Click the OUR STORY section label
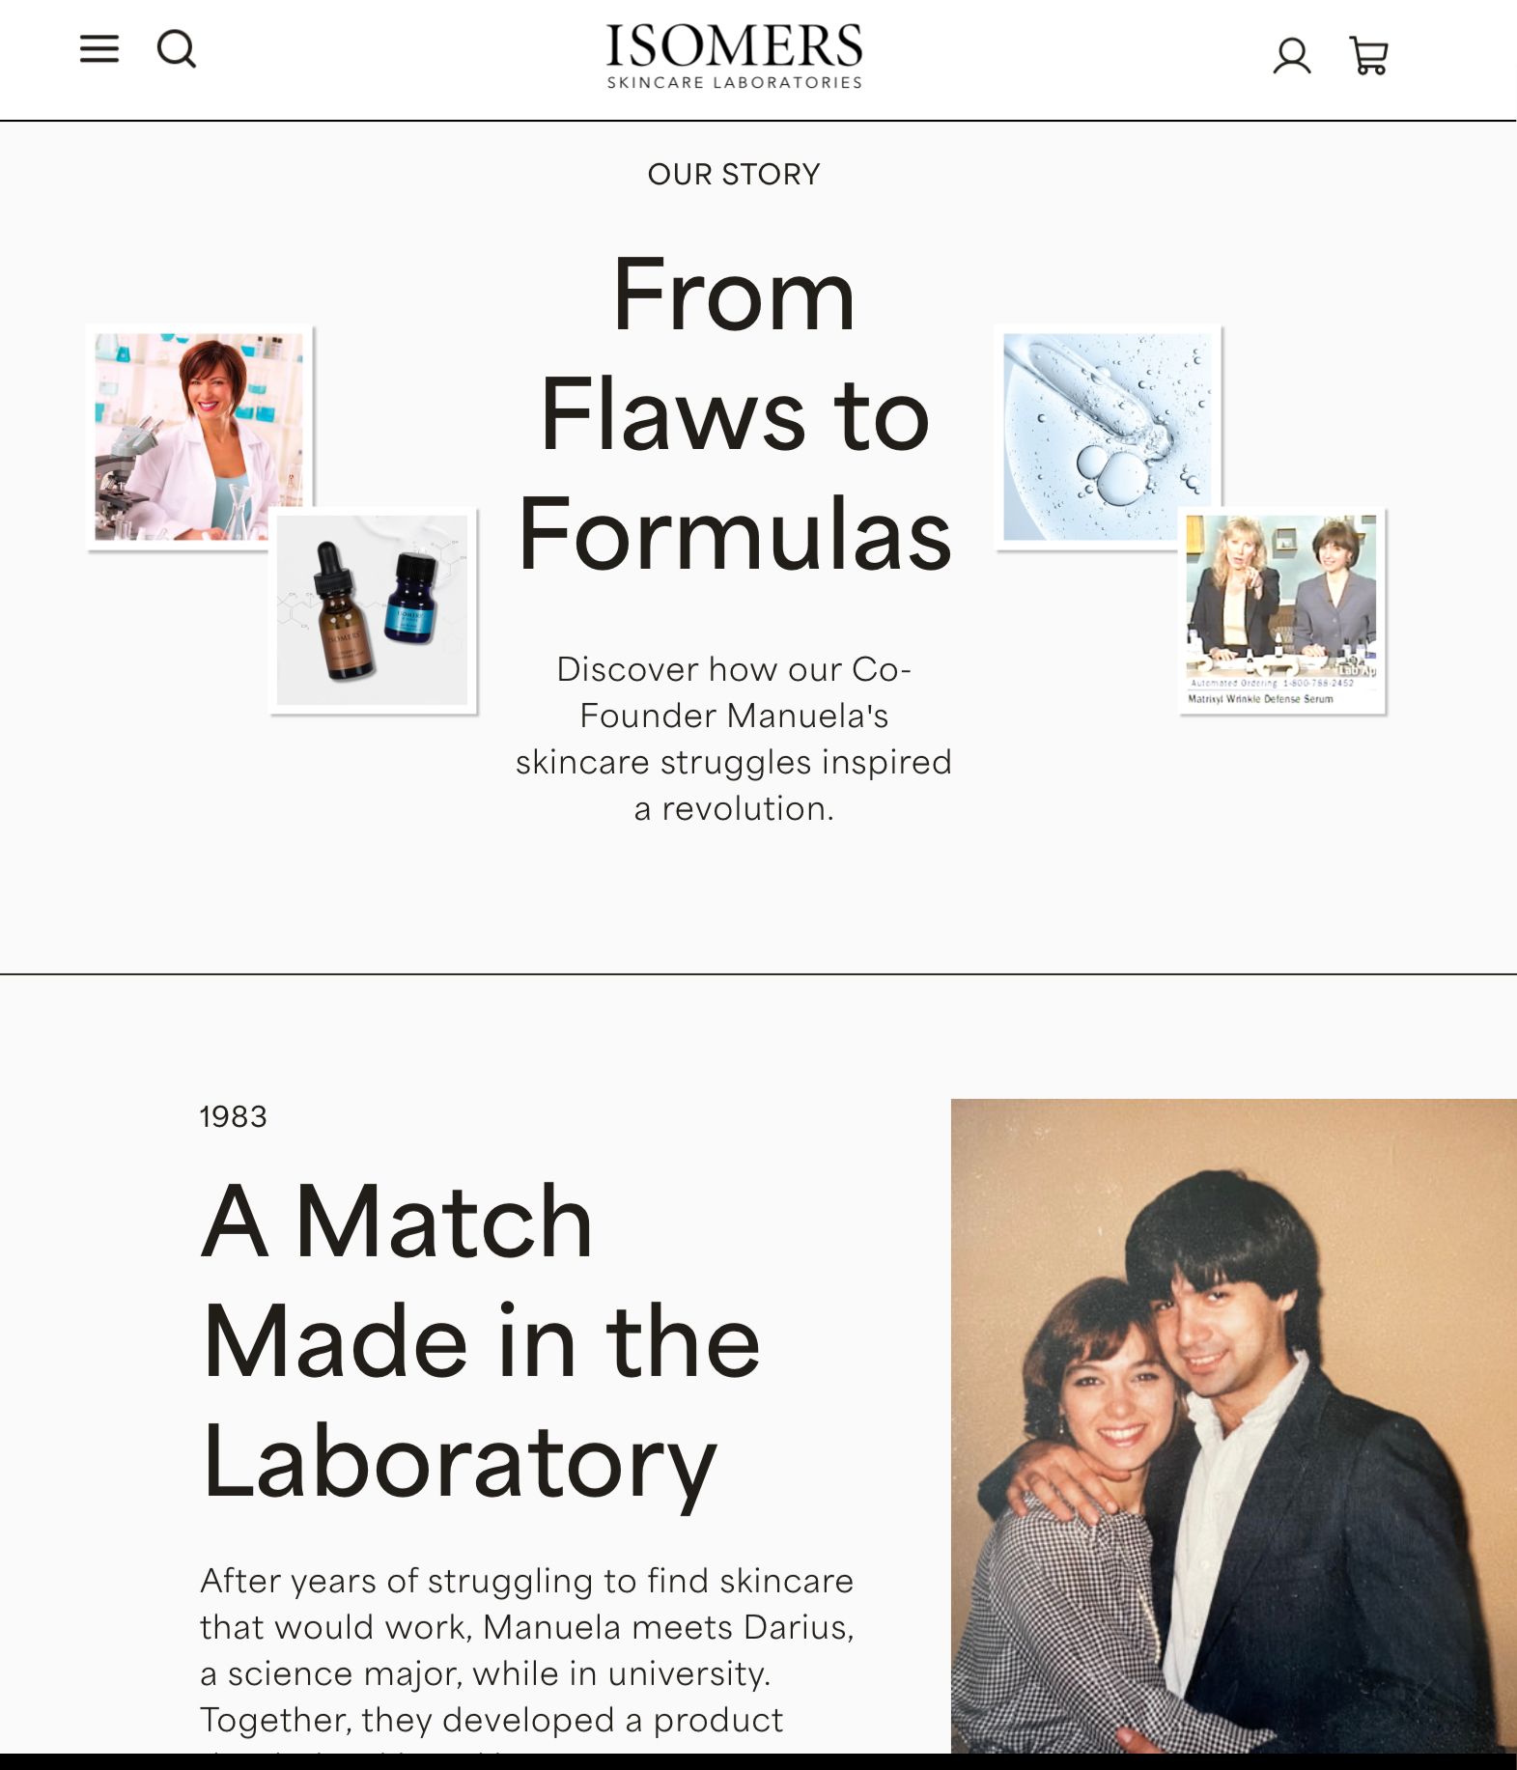Viewport: 1517px width, 1770px height. point(734,174)
